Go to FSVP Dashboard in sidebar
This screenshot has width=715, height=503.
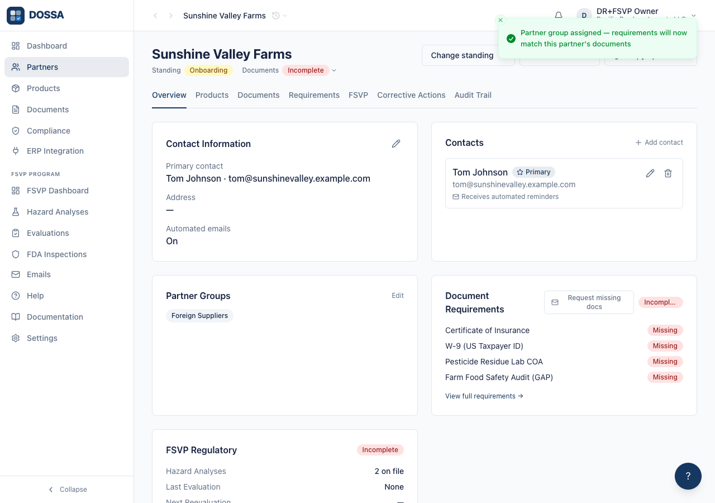point(66,191)
